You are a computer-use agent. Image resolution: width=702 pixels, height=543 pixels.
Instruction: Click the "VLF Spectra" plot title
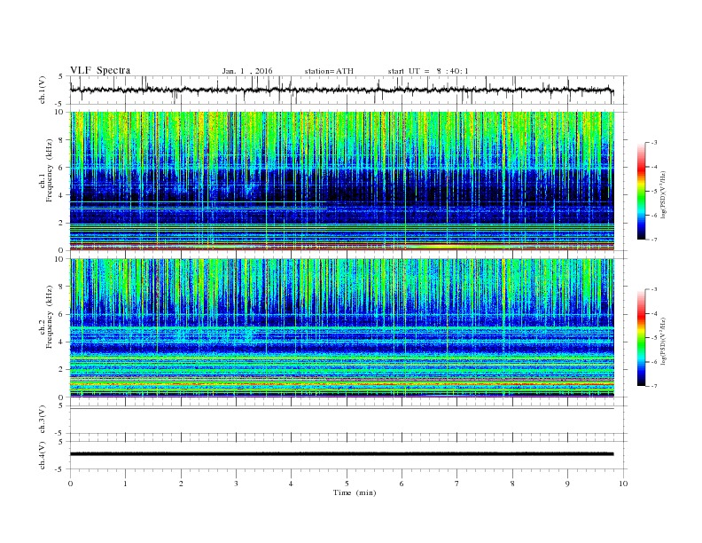(x=100, y=70)
